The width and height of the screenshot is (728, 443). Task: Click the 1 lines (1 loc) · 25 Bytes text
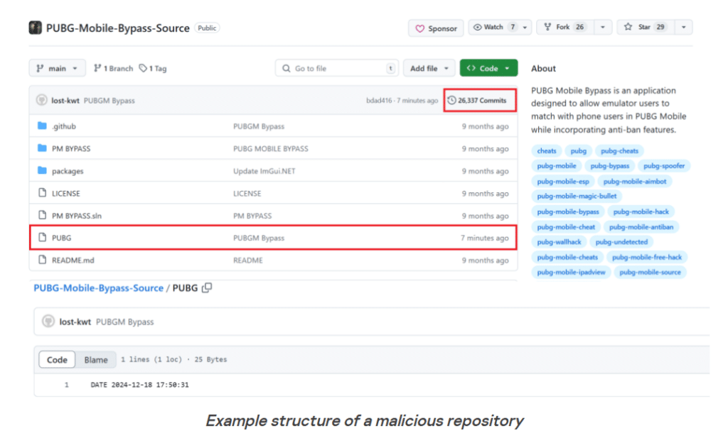tap(174, 360)
